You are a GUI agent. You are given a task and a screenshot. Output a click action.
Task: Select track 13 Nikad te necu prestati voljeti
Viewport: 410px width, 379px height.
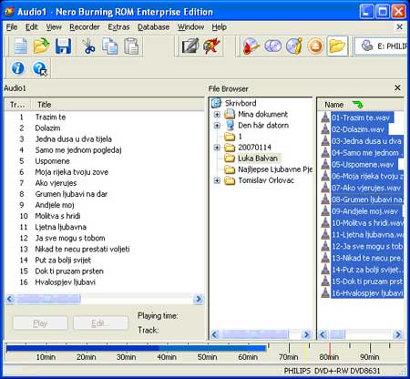[82, 249]
